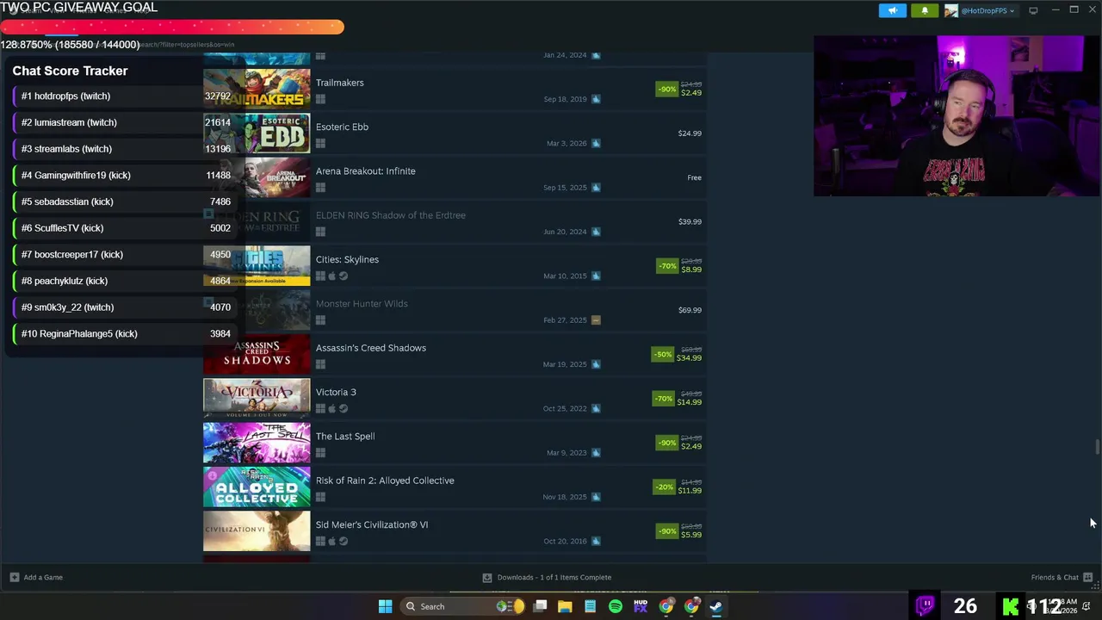Click Windows platform icon under The Last Spell
The width and height of the screenshot is (1102, 620).
pyautogui.click(x=320, y=452)
